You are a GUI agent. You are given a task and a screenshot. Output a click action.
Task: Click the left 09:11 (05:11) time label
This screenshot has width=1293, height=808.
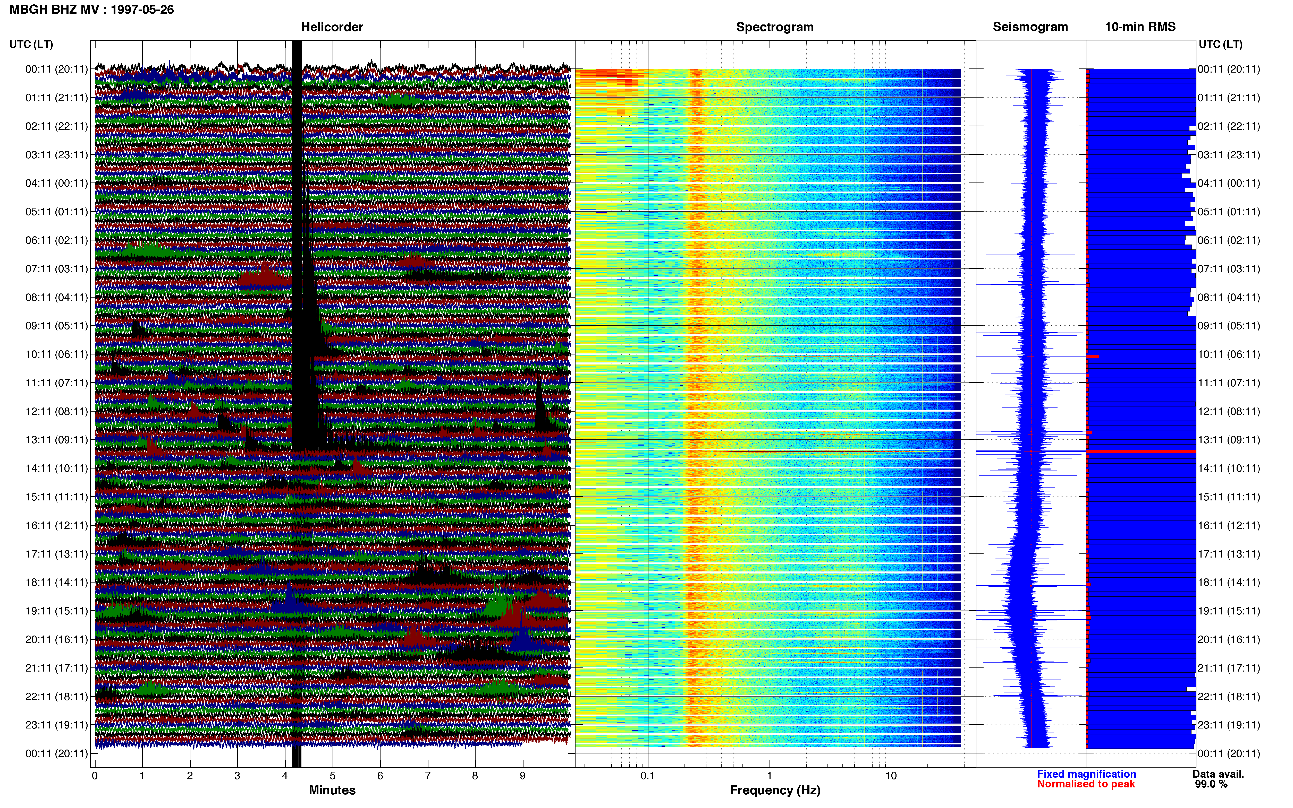point(57,326)
